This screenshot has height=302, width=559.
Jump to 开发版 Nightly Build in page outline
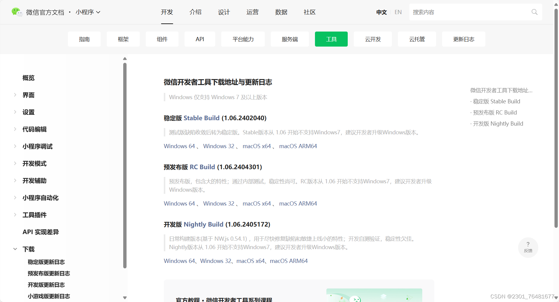(498, 124)
